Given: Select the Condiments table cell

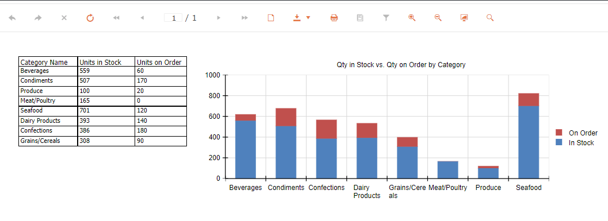Looking at the screenshot, I should point(48,82).
